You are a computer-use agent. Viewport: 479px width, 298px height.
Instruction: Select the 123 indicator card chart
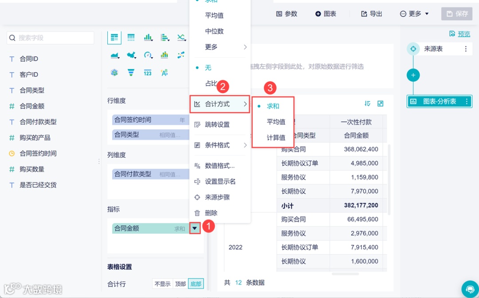pyautogui.click(x=147, y=72)
